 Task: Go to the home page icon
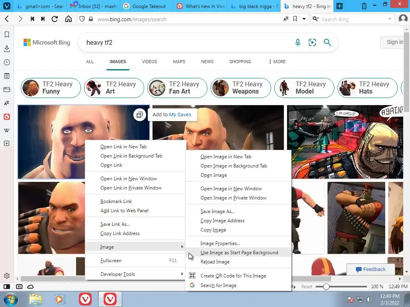point(68,19)
